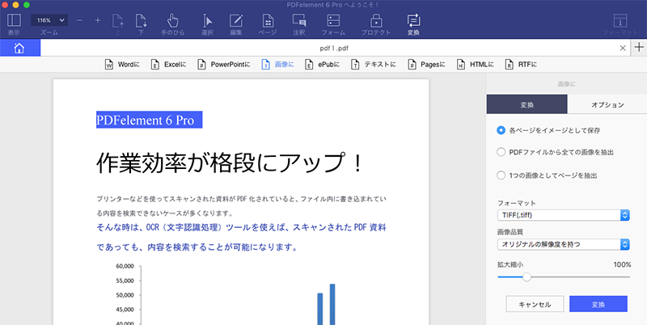The image size is (647, 325).
Task: Open the フォーマット TIFF dropdown
Action: (x=564, y=215)
